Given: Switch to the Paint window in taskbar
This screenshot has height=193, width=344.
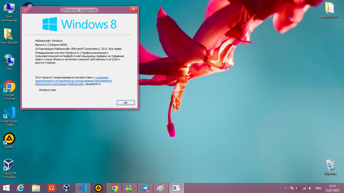Looking at the screenshot, I should coord(160,188).
